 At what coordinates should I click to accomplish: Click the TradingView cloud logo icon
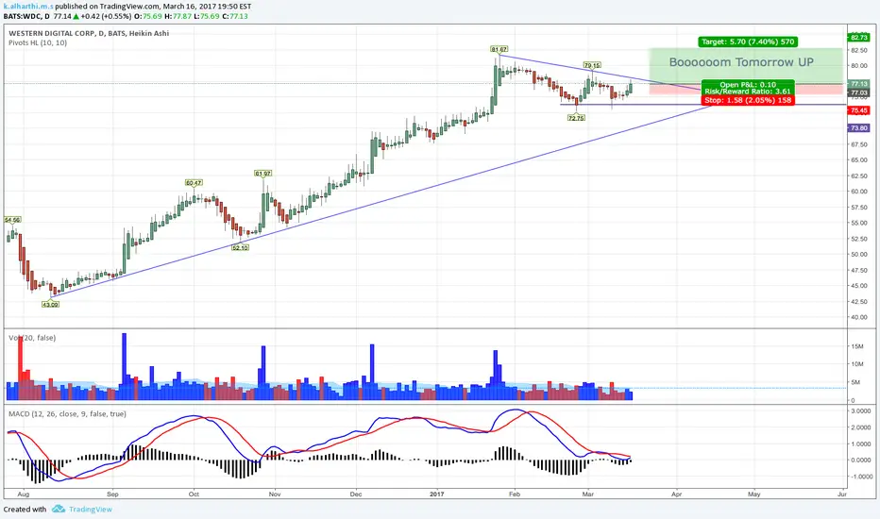click(x=59, y=509)
